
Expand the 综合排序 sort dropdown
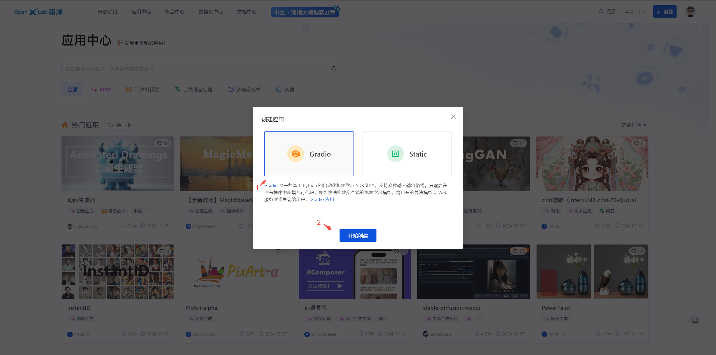click(633, 125)
